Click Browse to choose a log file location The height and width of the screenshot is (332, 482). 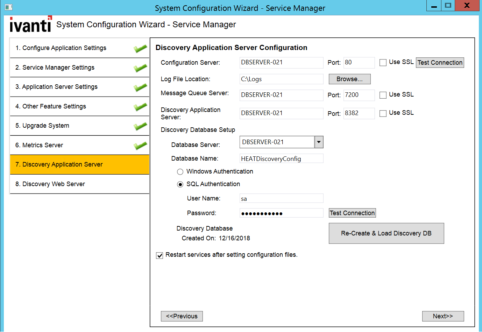(349, 79)
